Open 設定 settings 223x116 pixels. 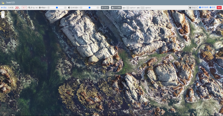click(x=212, y=8)
